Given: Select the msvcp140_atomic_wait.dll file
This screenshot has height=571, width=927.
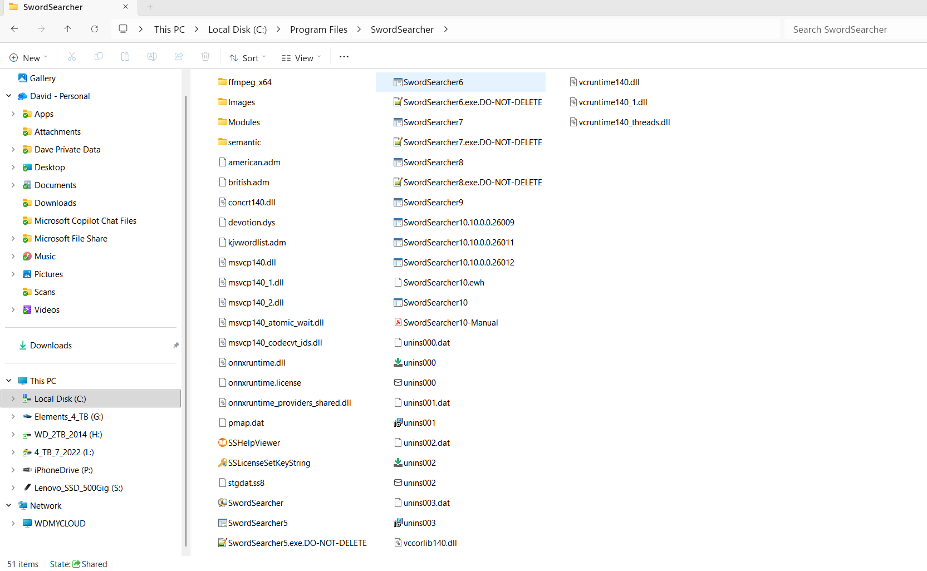Looking at the screenshot, I should (276, 322).
